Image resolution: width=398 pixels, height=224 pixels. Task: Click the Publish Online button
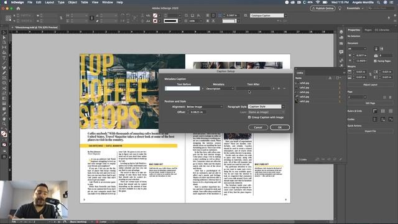323,8
